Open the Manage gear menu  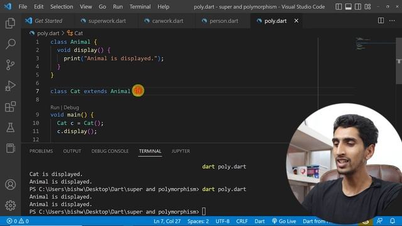tap(10, 205)
